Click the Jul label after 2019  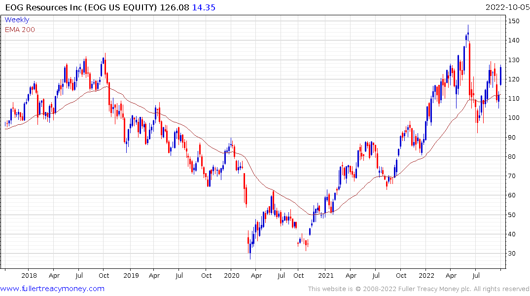point(179,275)
